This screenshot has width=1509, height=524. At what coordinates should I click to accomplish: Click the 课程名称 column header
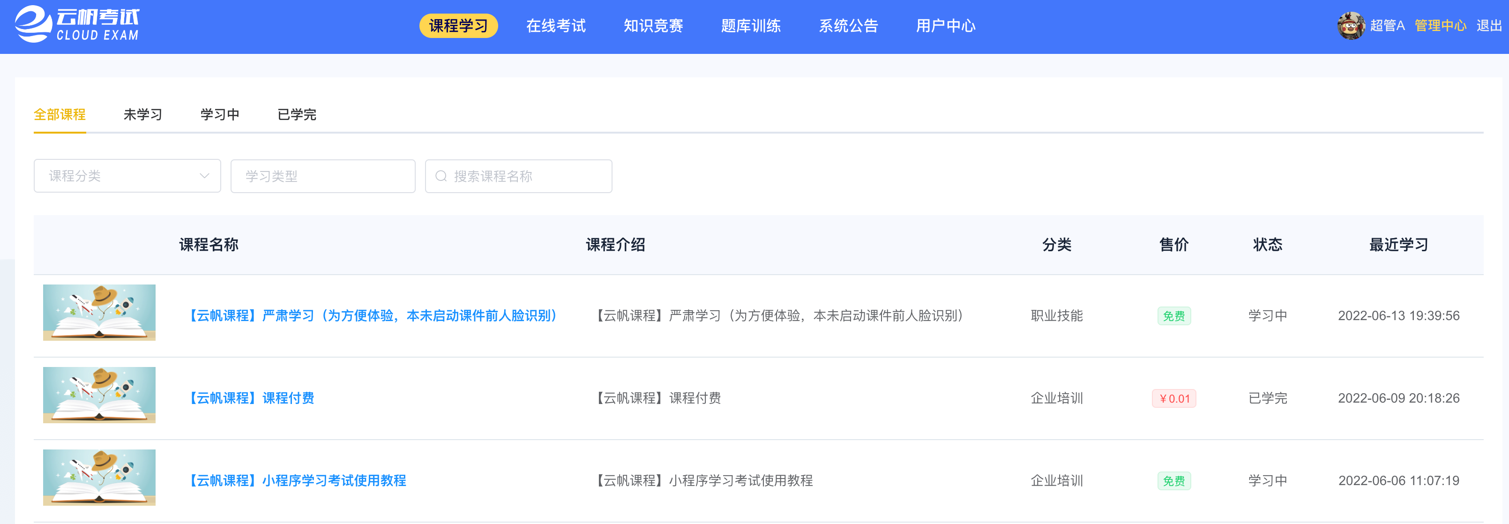tap(209, 244)
